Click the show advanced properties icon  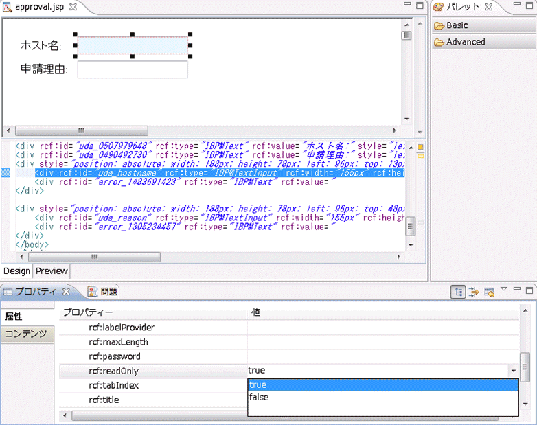(474, 292)
